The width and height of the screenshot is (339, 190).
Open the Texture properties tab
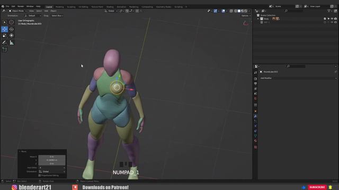(255, 147)
